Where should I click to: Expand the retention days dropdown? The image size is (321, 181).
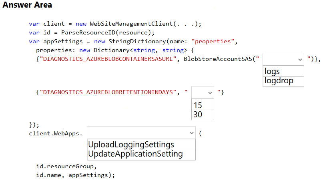[203, 93]
